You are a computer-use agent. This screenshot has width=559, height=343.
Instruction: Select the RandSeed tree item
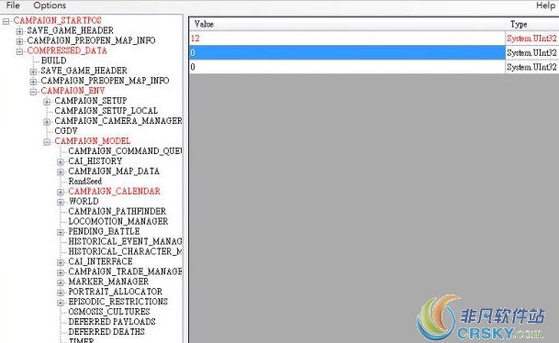(x=84, y=181)
